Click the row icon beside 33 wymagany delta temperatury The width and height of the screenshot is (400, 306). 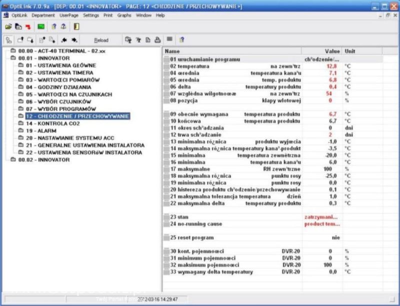[166, 272]
